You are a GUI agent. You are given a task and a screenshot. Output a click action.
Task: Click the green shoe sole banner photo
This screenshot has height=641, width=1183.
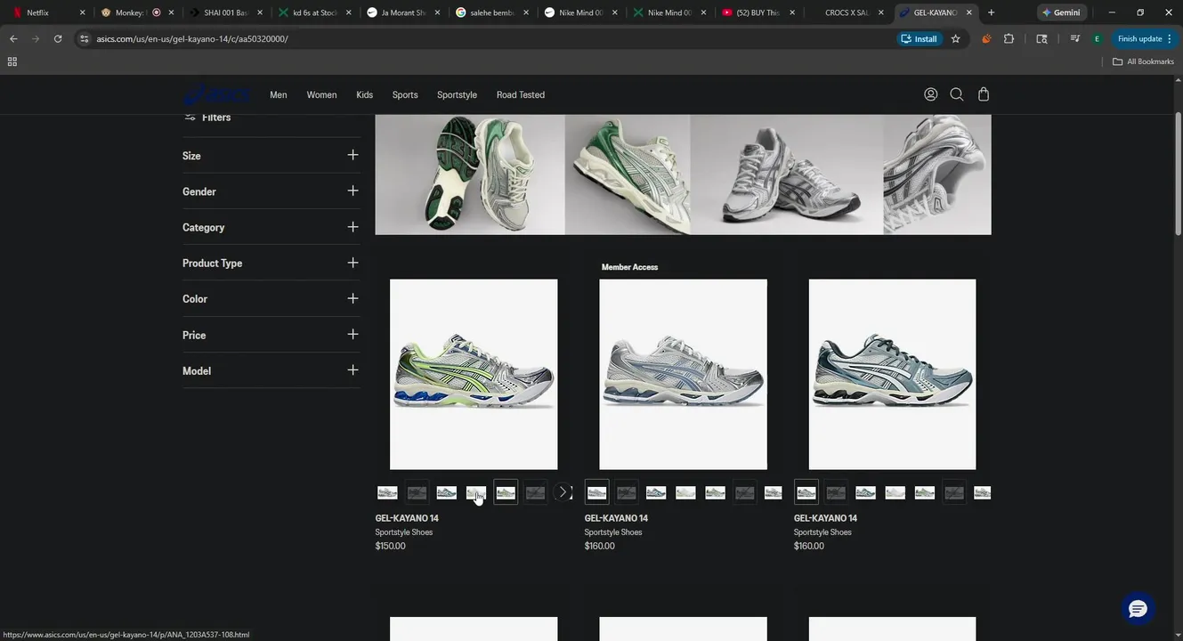(470, 174)
